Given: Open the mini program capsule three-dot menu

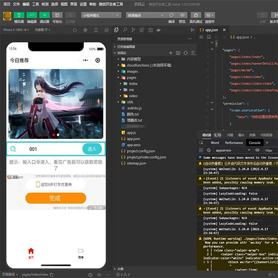Looking at the screenshot, I should [86, 60].
